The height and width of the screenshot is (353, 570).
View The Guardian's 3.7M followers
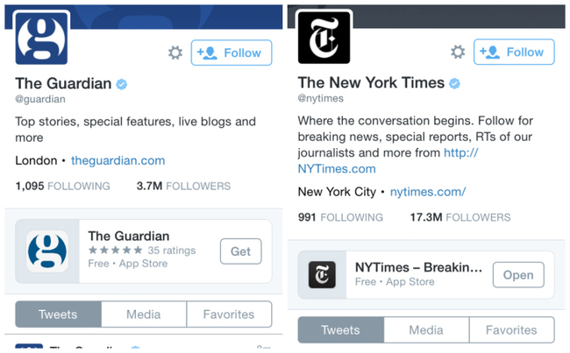(183, 186)
